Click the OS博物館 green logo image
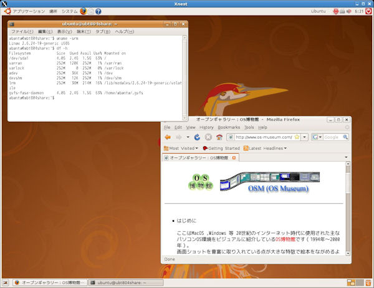 coord(200,182)
